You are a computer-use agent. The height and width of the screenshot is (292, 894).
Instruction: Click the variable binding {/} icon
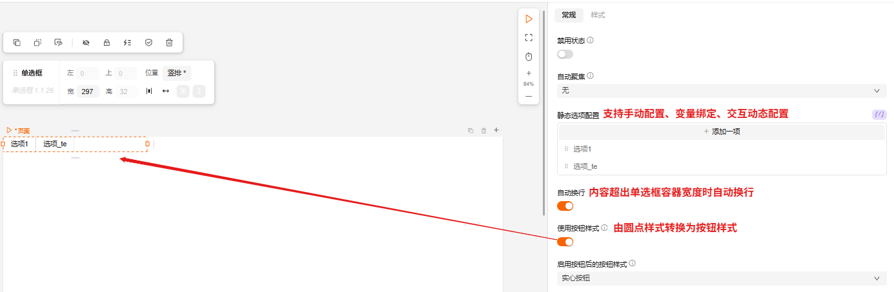(x=879, y=114)
